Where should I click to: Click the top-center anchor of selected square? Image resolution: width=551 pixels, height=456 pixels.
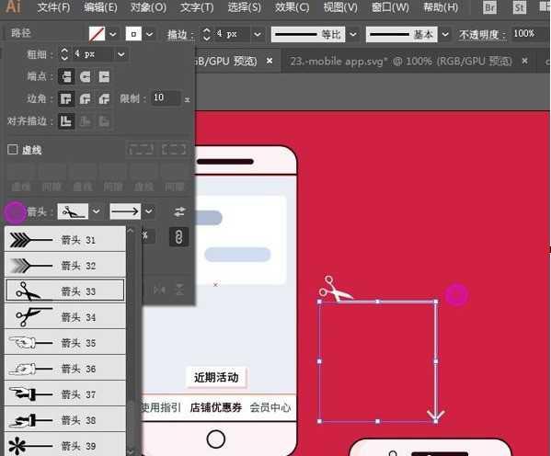378,302
